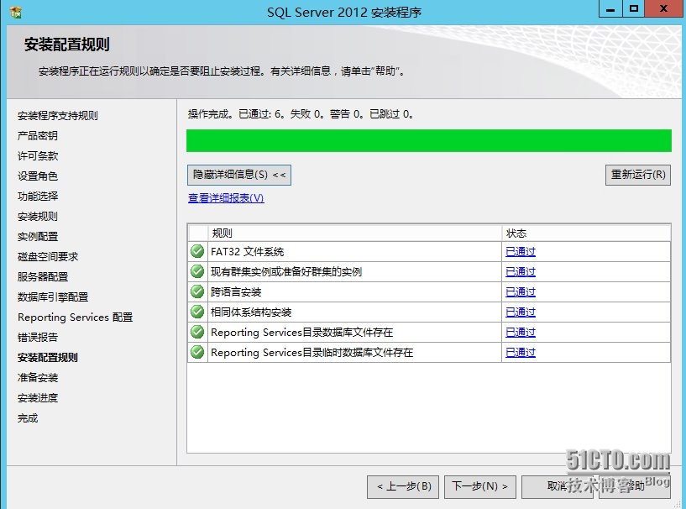Image resolution: width=686 pixels, height=509 pixels.
Task: Click rule name 跨语言安装
Action: point(236,292)
